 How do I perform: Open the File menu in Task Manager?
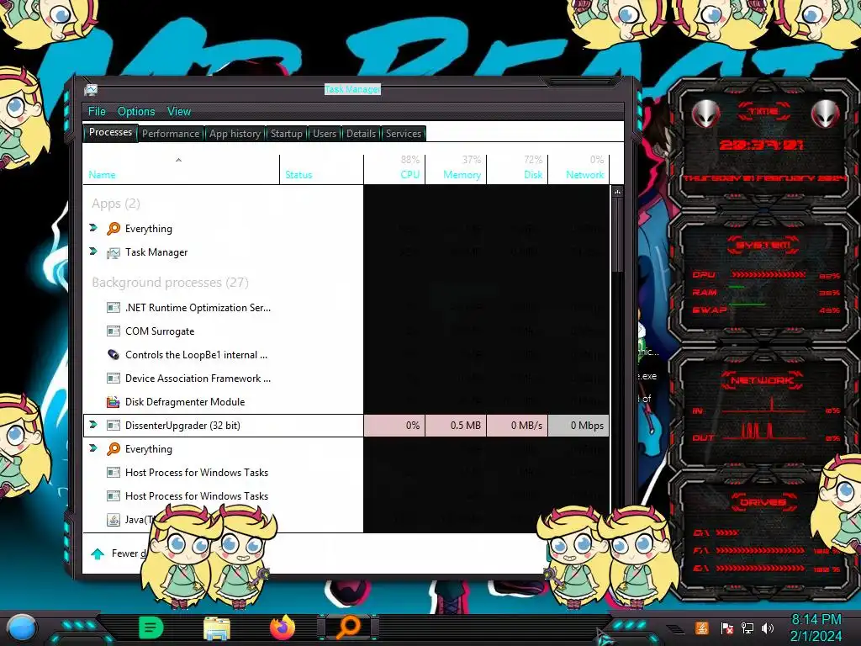tap(97, 112)
